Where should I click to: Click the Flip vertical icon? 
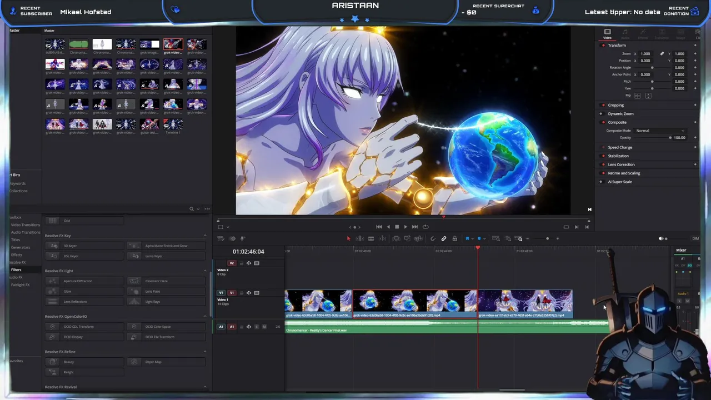point(648,96)
